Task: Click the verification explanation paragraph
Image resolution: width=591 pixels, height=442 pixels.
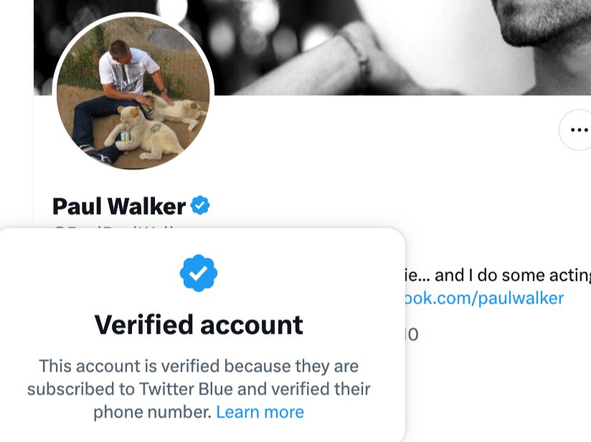Action: (199, 389)
